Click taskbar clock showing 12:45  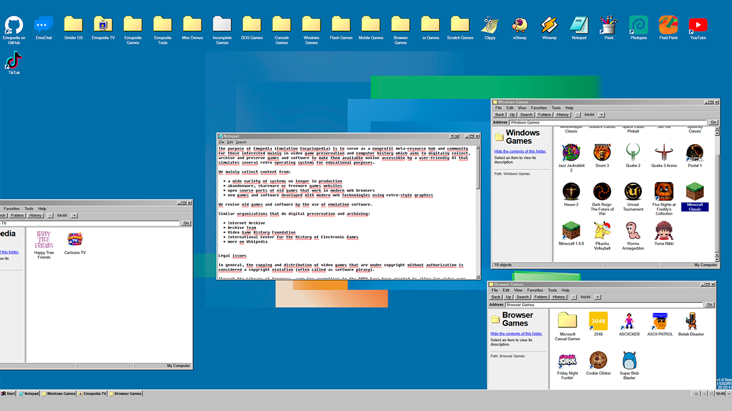click(720, 394)
